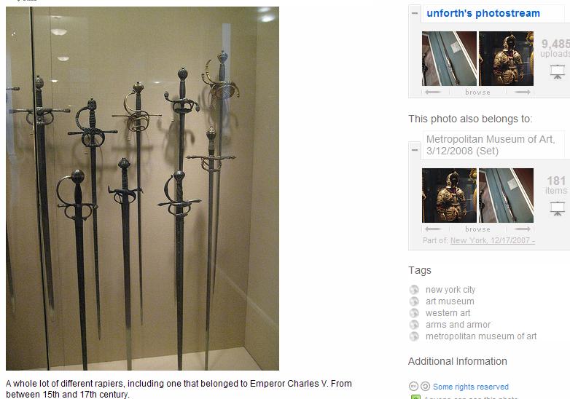
Task: Go to next photo arrow in the set
Action: (523, 229)
